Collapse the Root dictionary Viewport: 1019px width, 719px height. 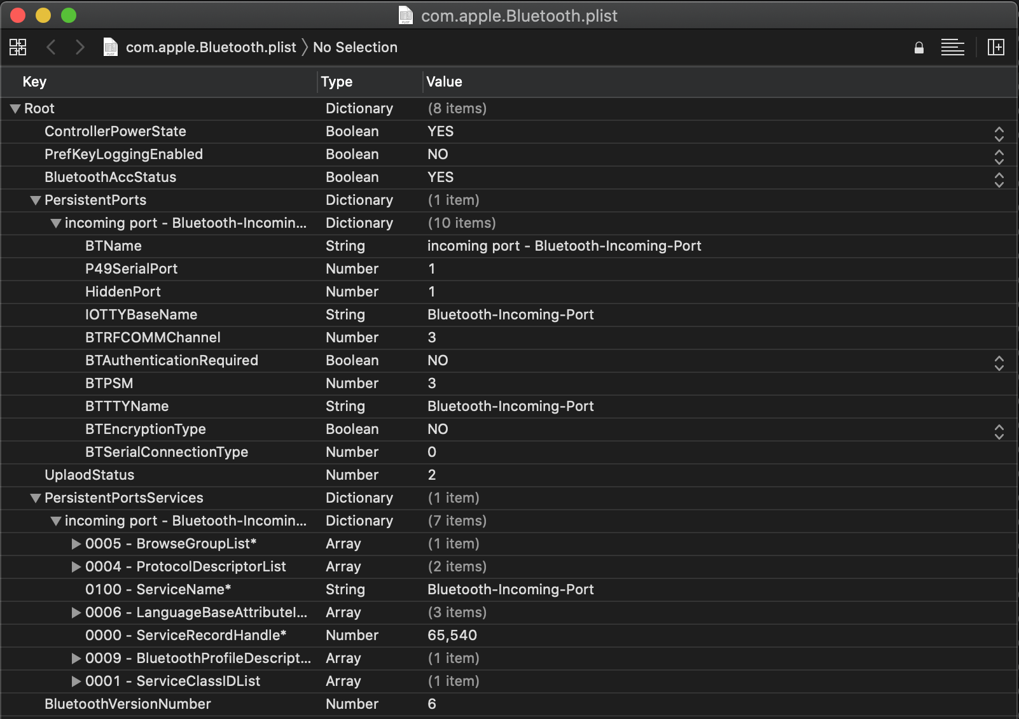point(15,109)
